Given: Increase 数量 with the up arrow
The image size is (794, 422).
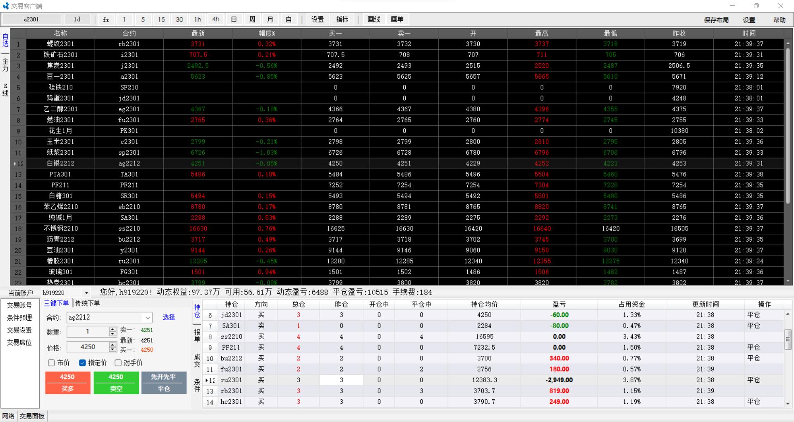Looking at the screenshot, I should [x=112, y=329].
